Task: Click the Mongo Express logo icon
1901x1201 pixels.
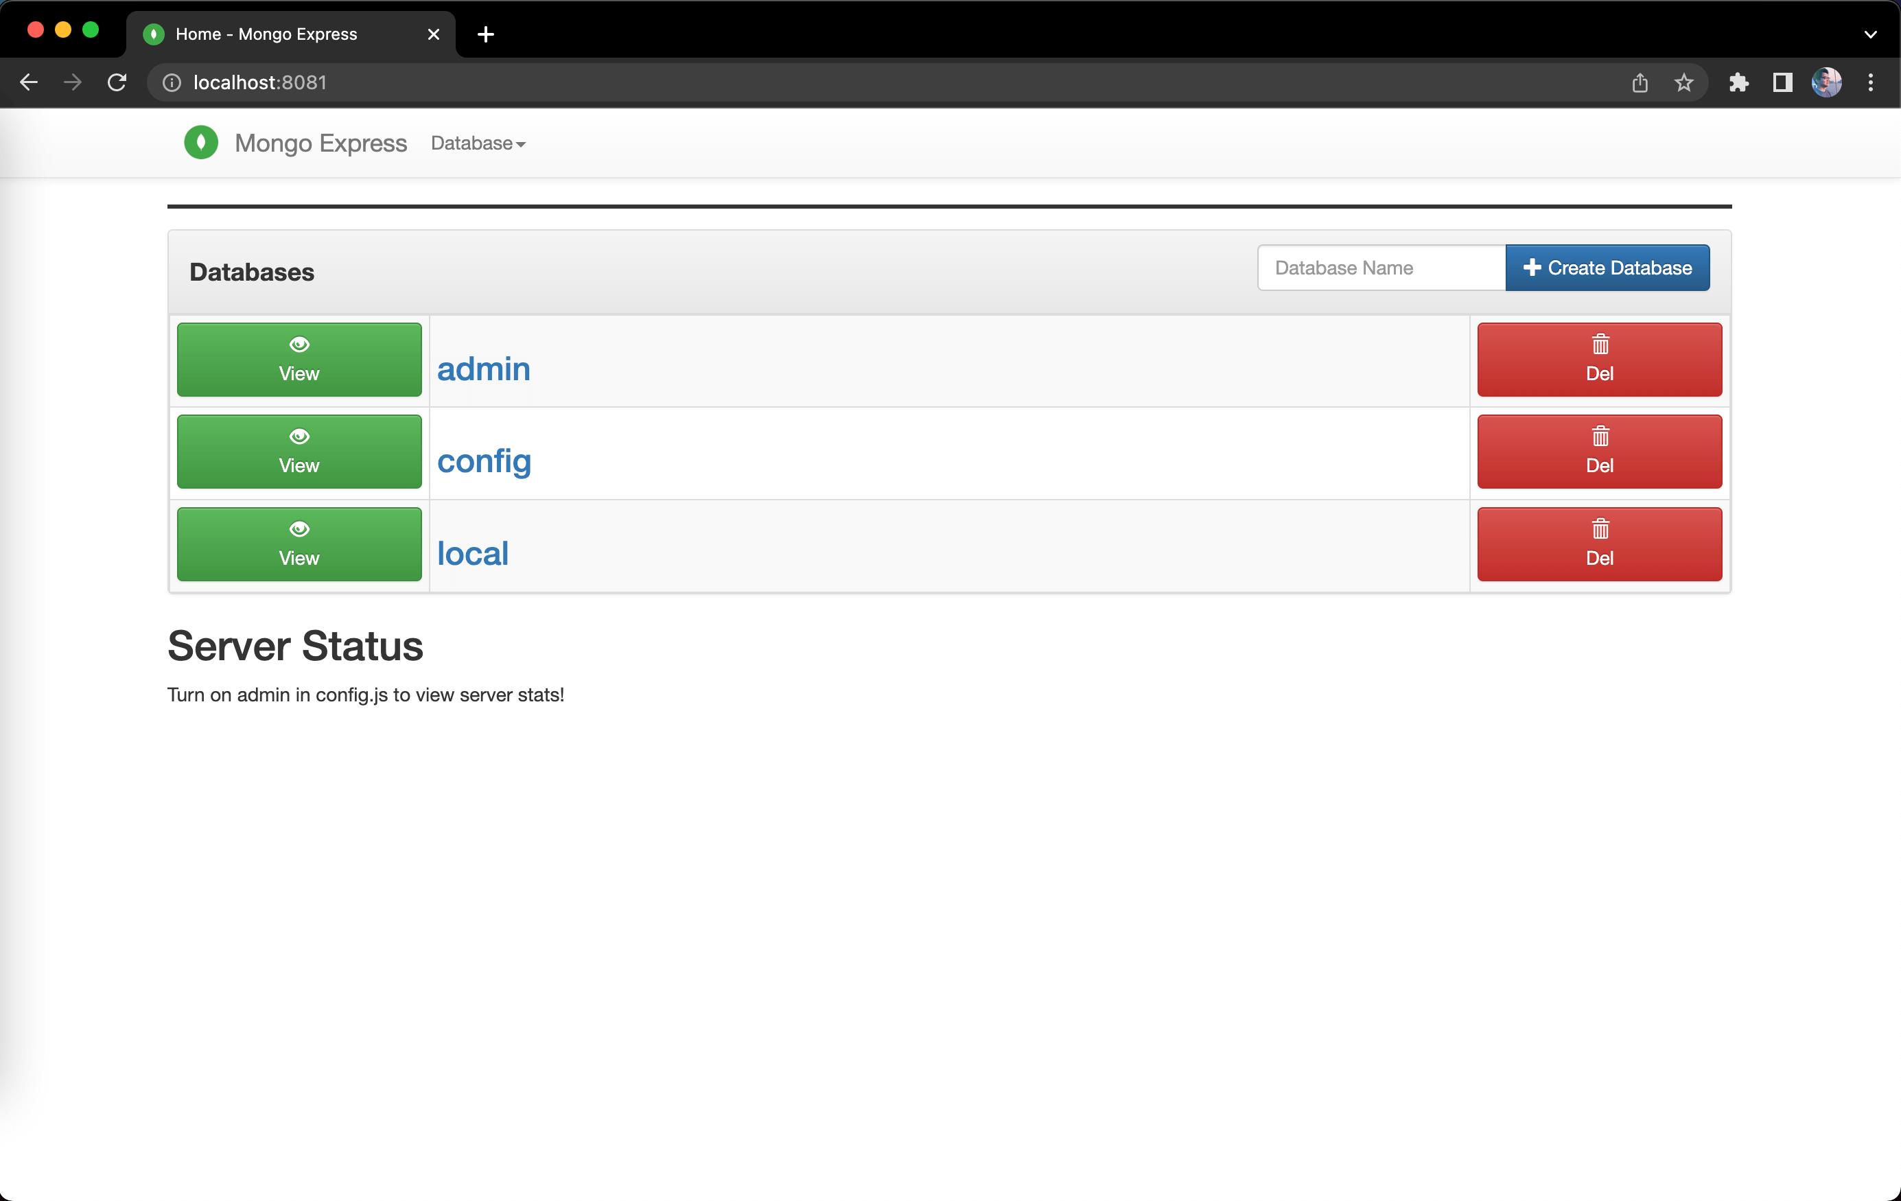Action: 200,143
